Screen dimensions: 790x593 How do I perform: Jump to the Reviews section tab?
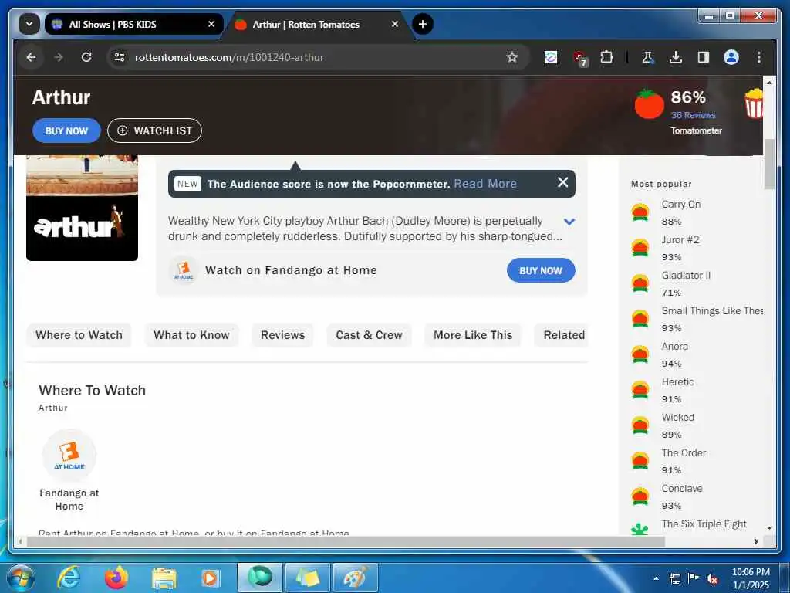282,335
